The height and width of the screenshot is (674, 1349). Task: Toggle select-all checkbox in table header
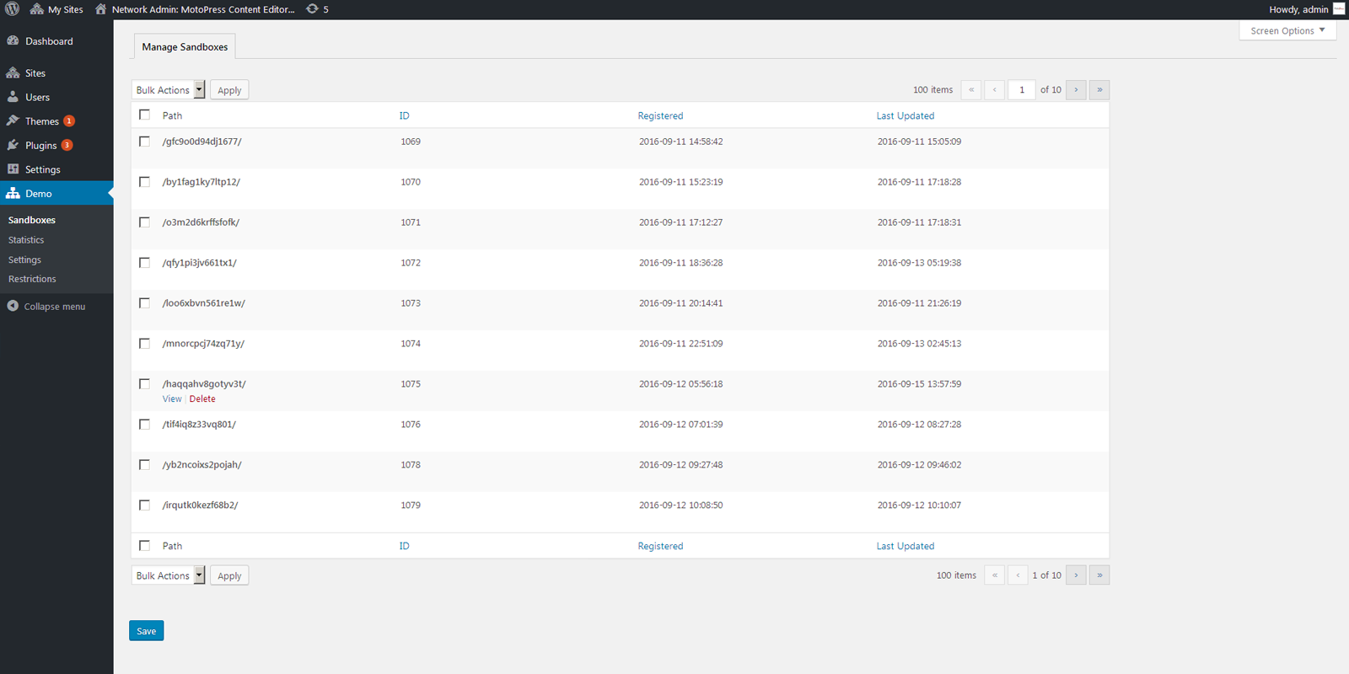click(144, 115)
